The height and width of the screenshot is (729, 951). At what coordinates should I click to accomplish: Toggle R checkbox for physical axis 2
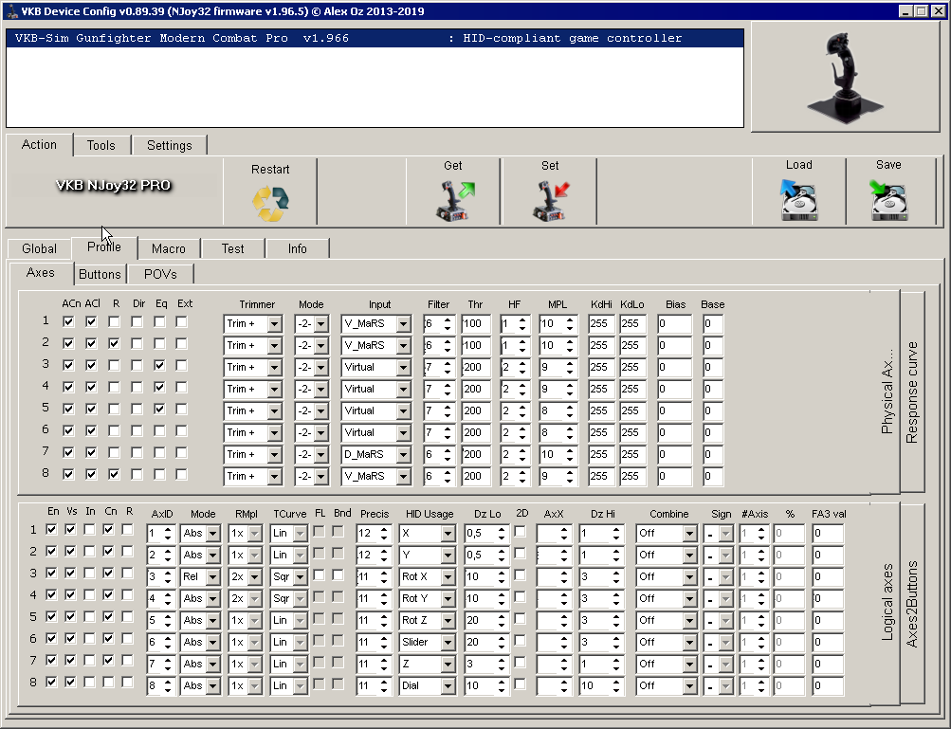(x=114, y=344)
